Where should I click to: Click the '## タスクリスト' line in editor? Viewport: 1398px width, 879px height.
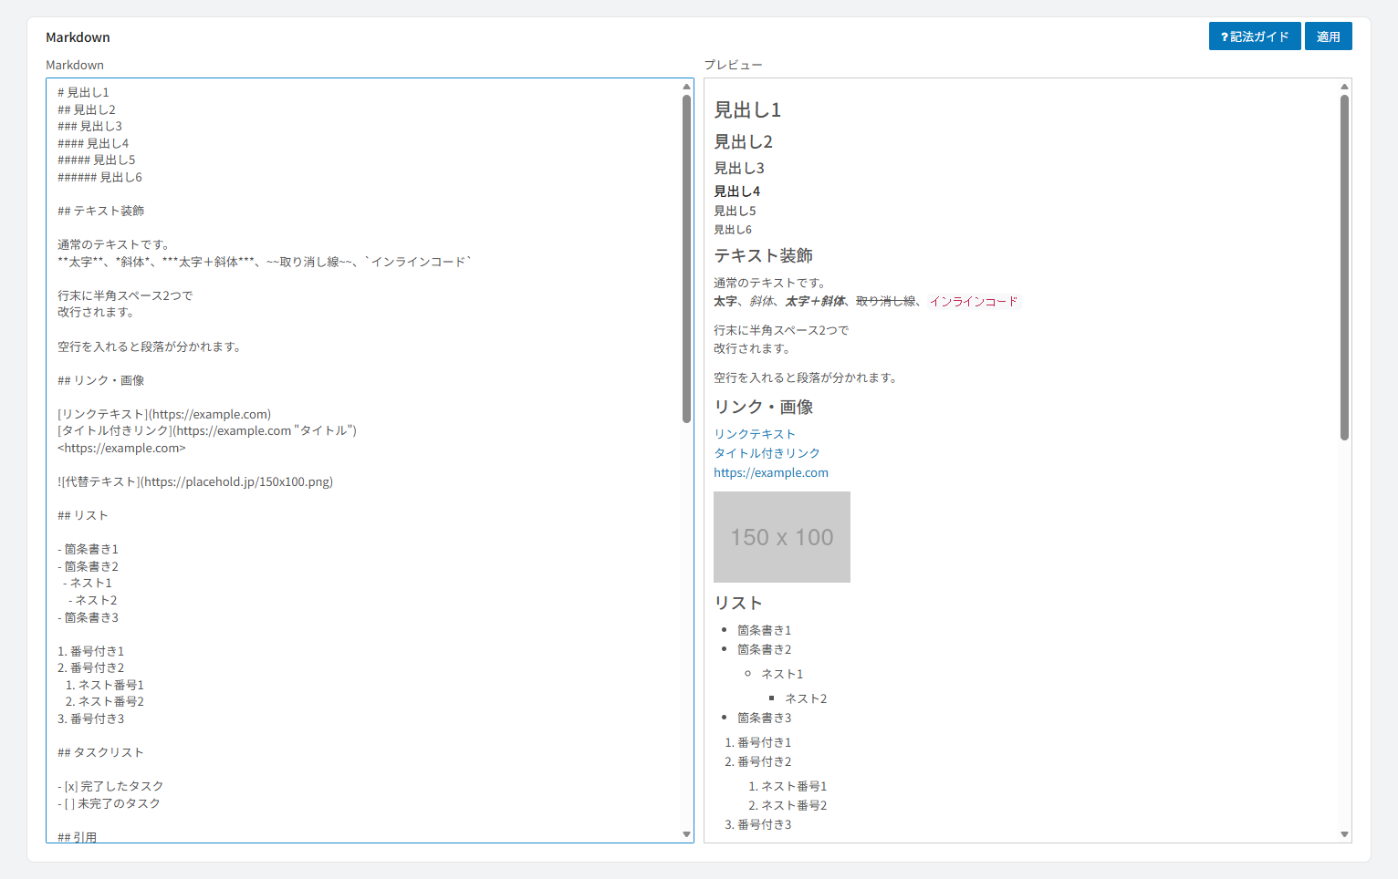click(100, 752)
